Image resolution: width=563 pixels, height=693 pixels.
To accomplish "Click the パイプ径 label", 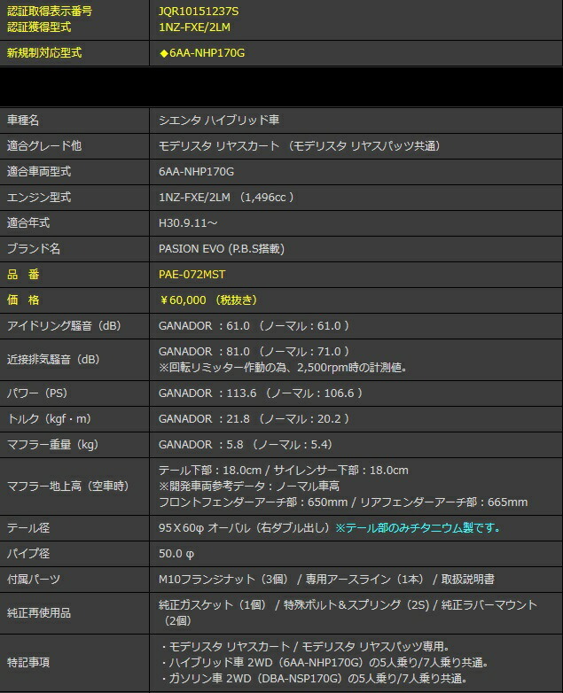I will tap(28, 553).
